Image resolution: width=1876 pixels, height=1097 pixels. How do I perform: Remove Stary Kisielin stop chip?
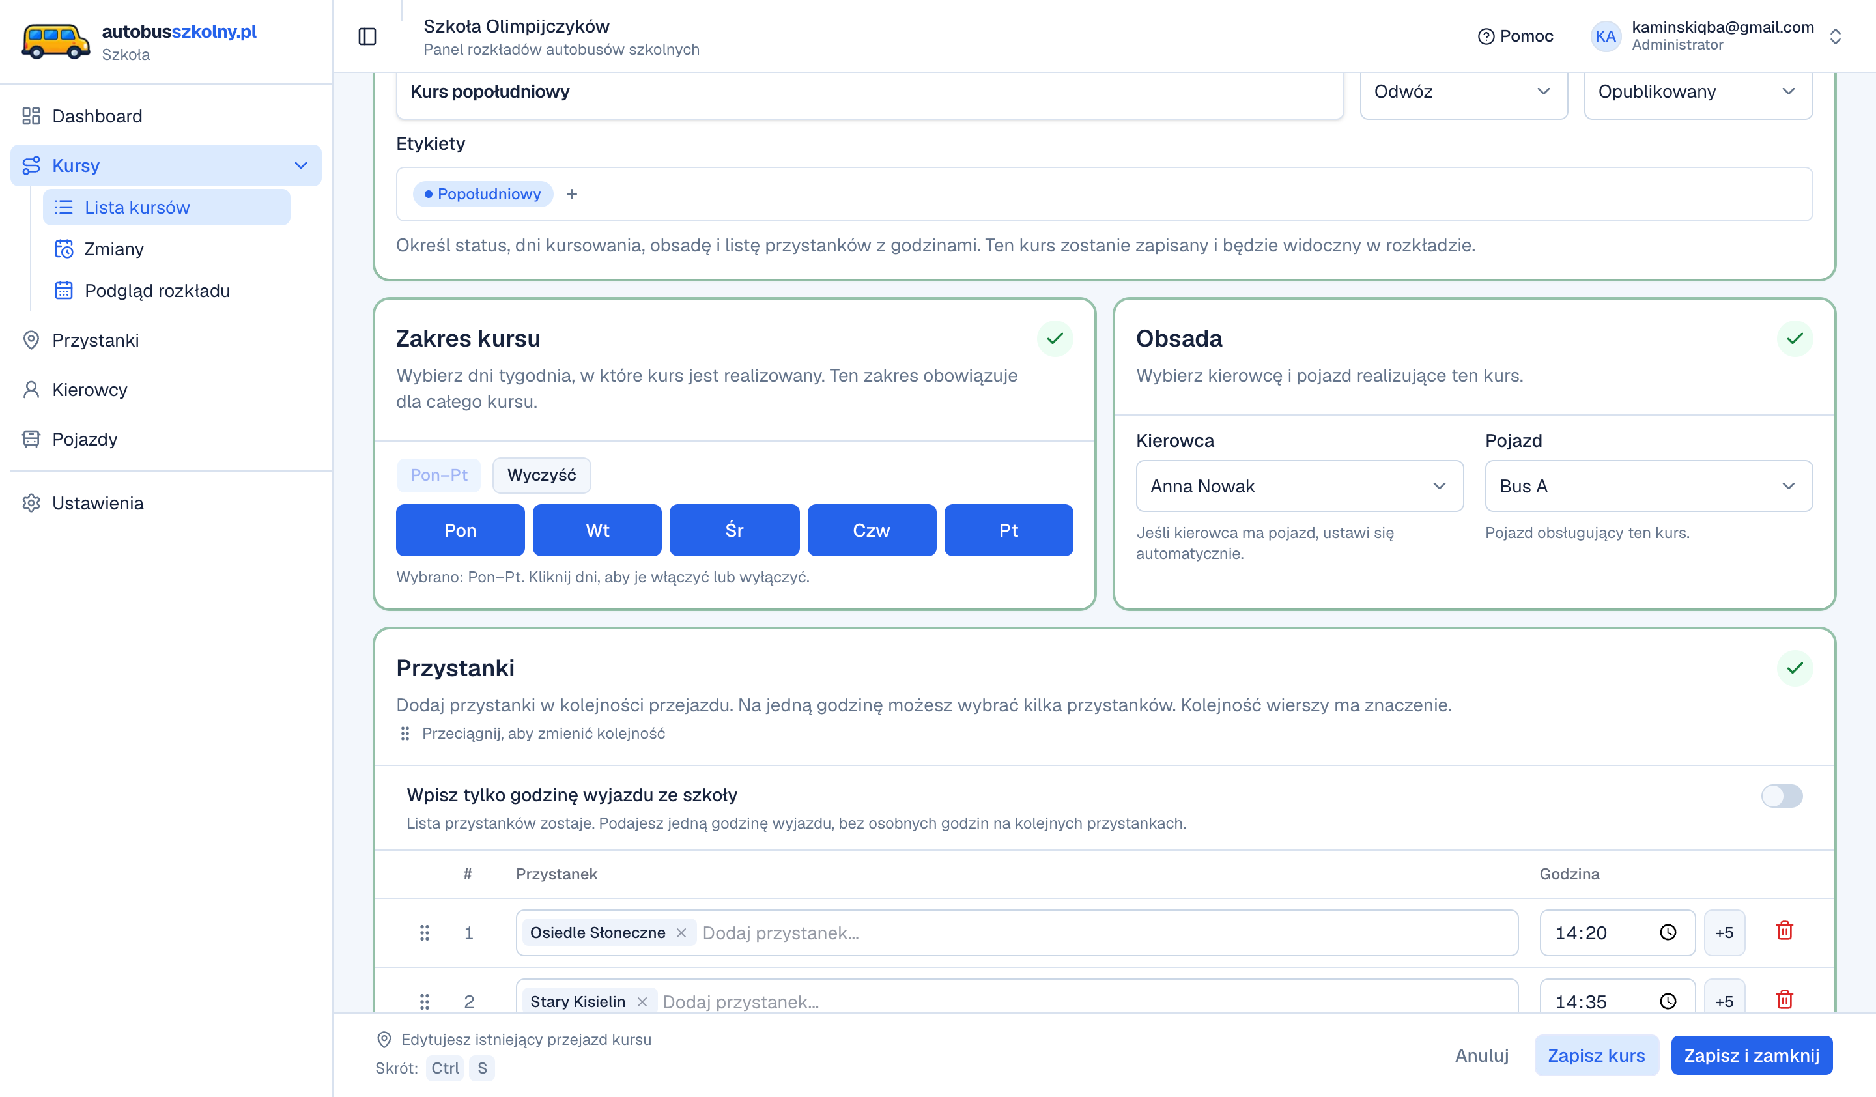[x=642, y=1002]
